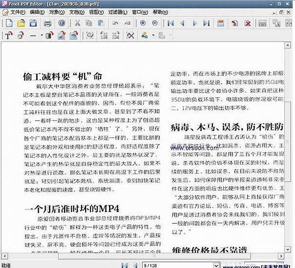Image resolution: width=295 pixels, height=268 pixels.
Task: Click heading 病毒、木马、误杀，防不胜防
Action: 227,127
